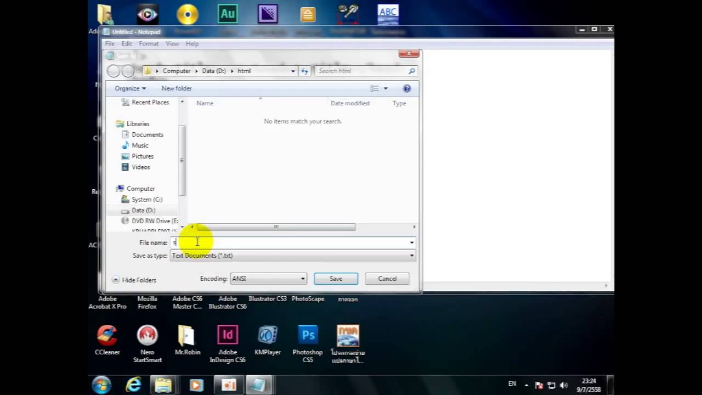The width and height of the screenshot is (702, 395).
Task: Show hidden tray icons arrow
Action: pyautogui.click(x=526, y=385)
